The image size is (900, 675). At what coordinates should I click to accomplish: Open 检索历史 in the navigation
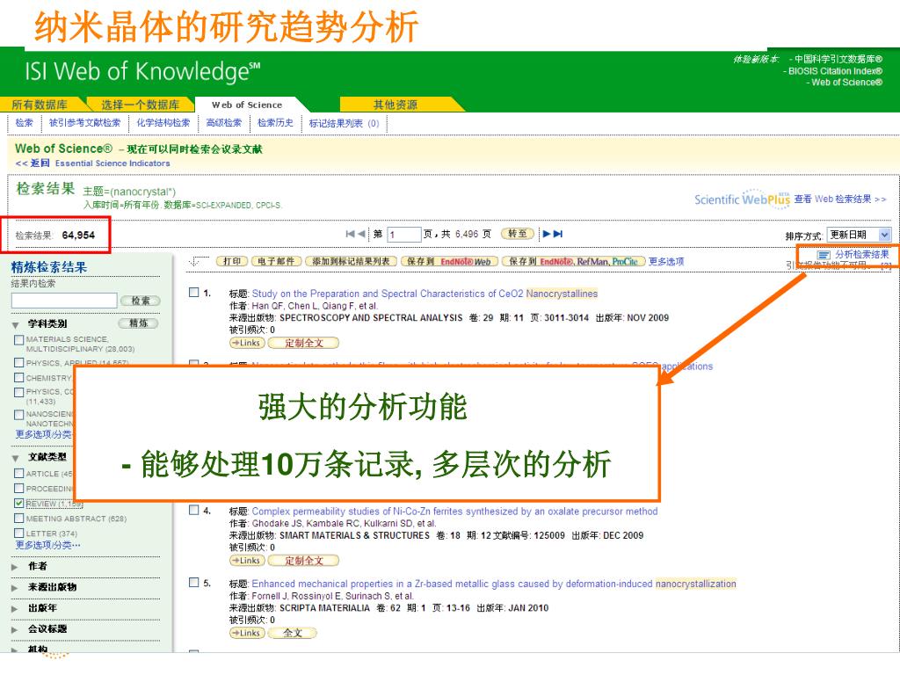(275, 123)
